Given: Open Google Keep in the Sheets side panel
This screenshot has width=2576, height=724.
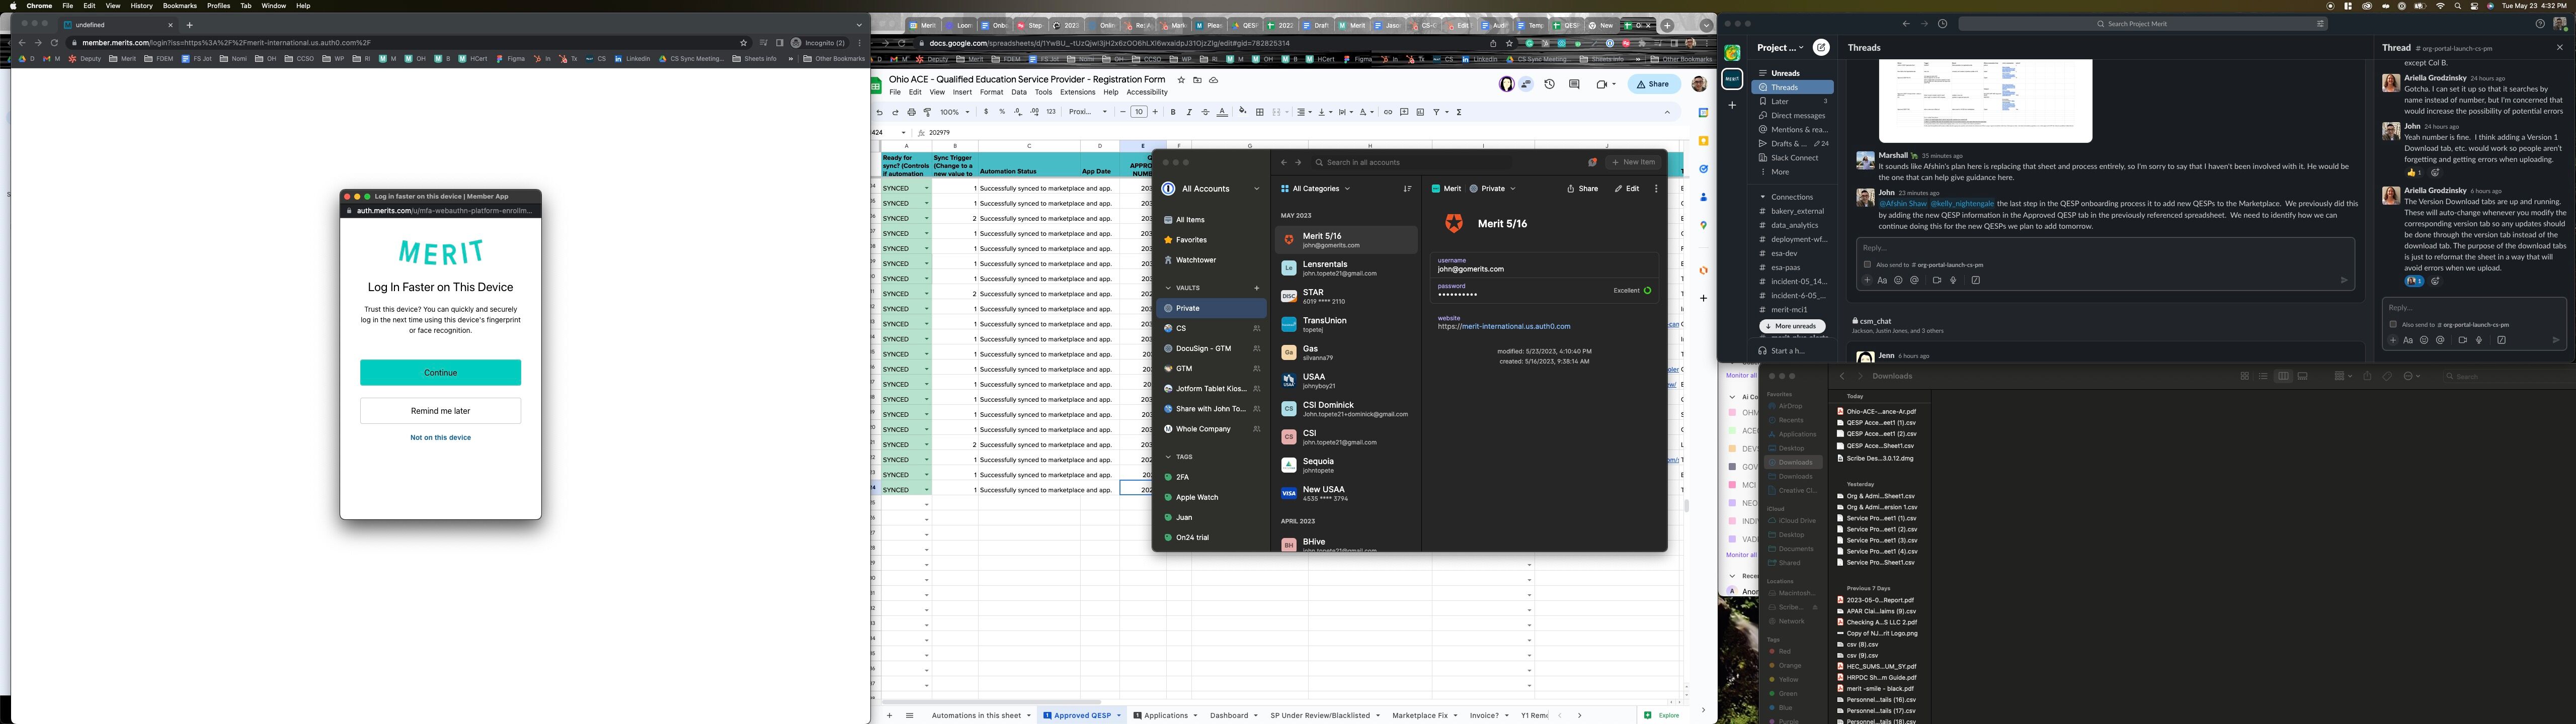Looking at the screenshot, I should [x=1703, y=141].
